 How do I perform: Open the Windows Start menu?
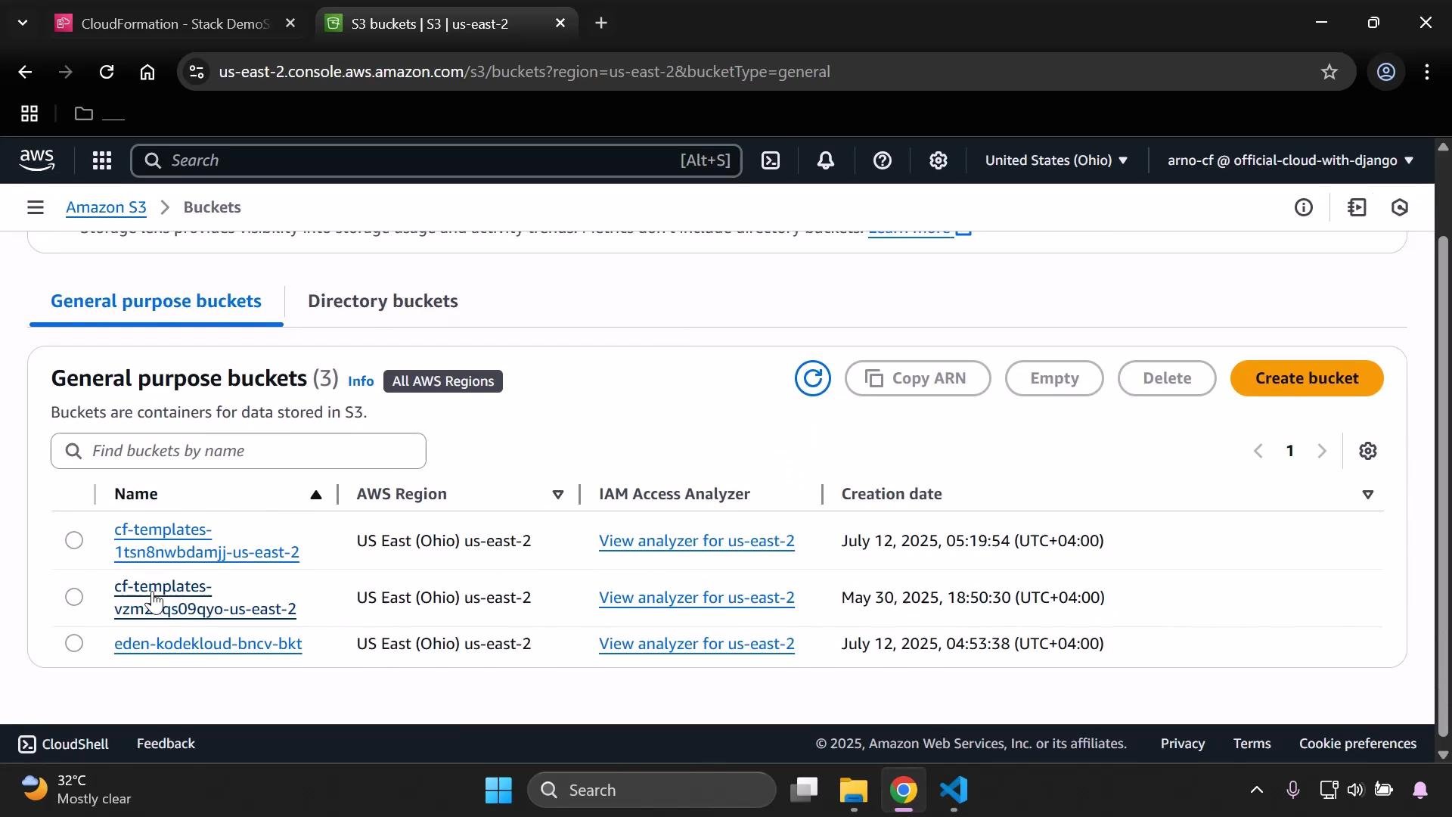pos(499,791)
